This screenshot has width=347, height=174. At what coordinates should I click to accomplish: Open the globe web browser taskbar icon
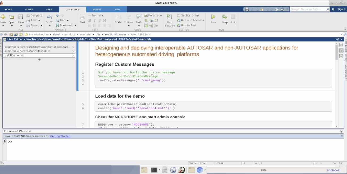(x=173, y=170)
